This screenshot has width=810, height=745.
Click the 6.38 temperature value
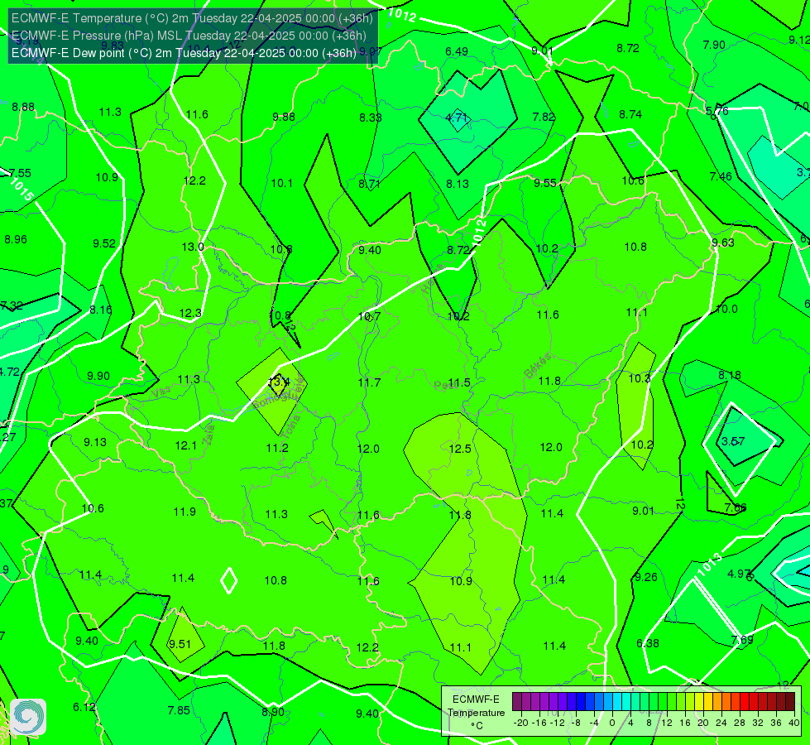648,643
